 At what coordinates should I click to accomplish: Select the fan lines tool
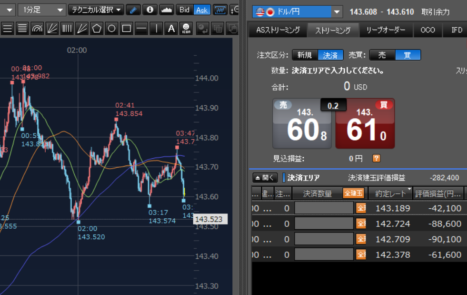point(52,29)
